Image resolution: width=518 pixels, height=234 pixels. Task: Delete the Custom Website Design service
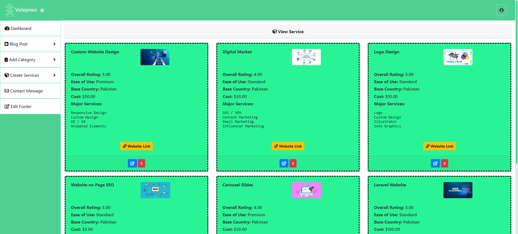pyautogui.click(x=141, y=163)
